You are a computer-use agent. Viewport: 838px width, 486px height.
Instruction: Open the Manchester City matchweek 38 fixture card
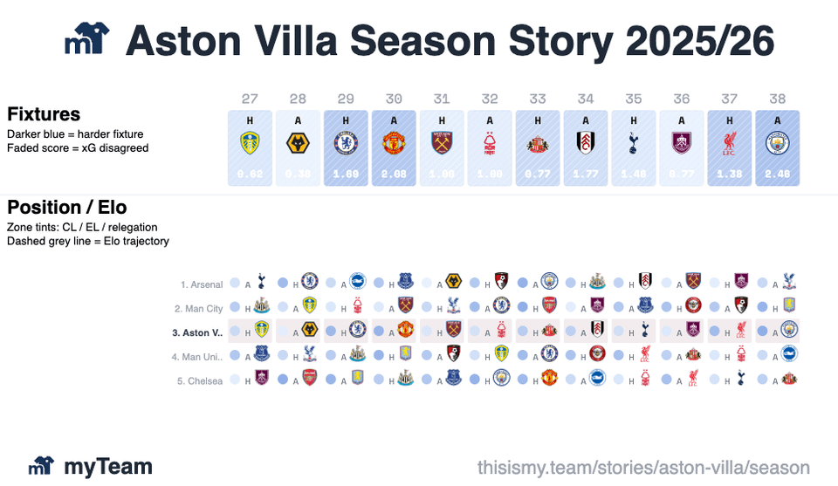point(778,147)
